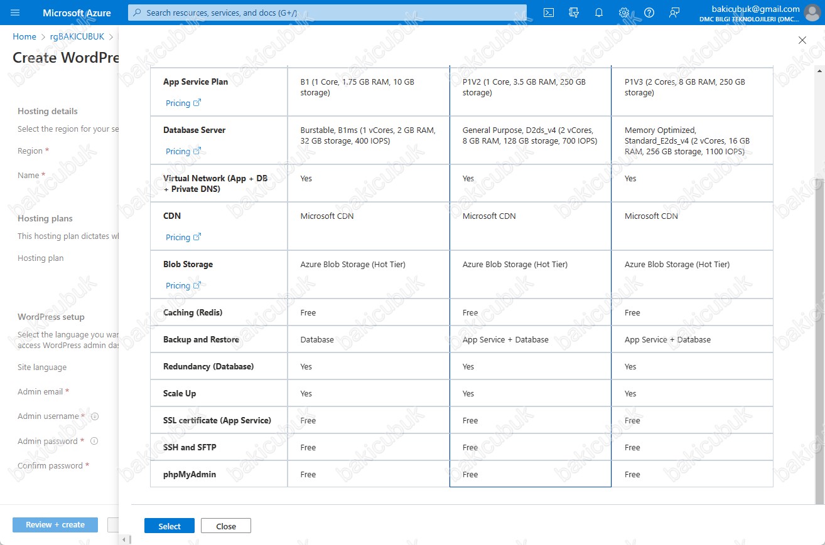
Task: Click the Backup and Restore row label
Action: [201, 339]
